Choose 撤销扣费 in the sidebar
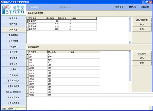 pyautogui.click(x=13, y=64)
